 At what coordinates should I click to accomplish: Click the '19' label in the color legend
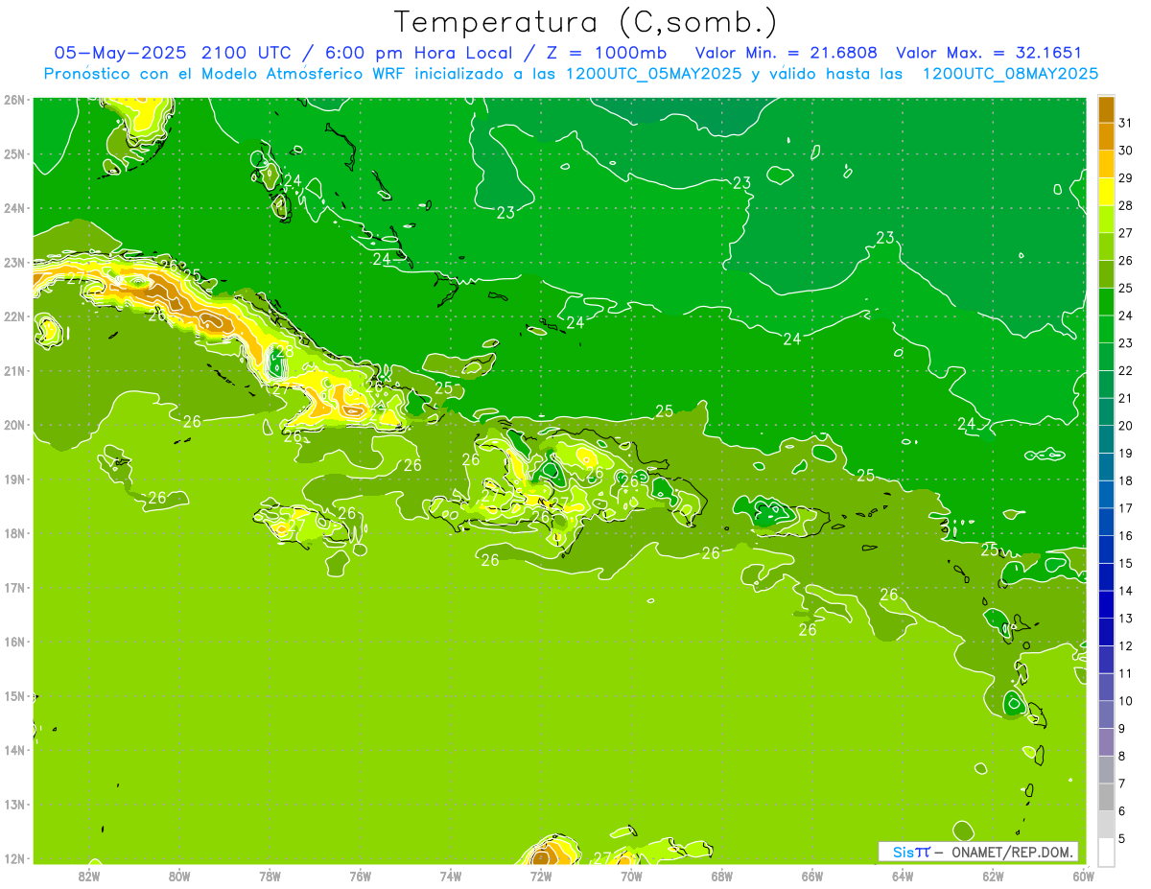point(1125,454)
